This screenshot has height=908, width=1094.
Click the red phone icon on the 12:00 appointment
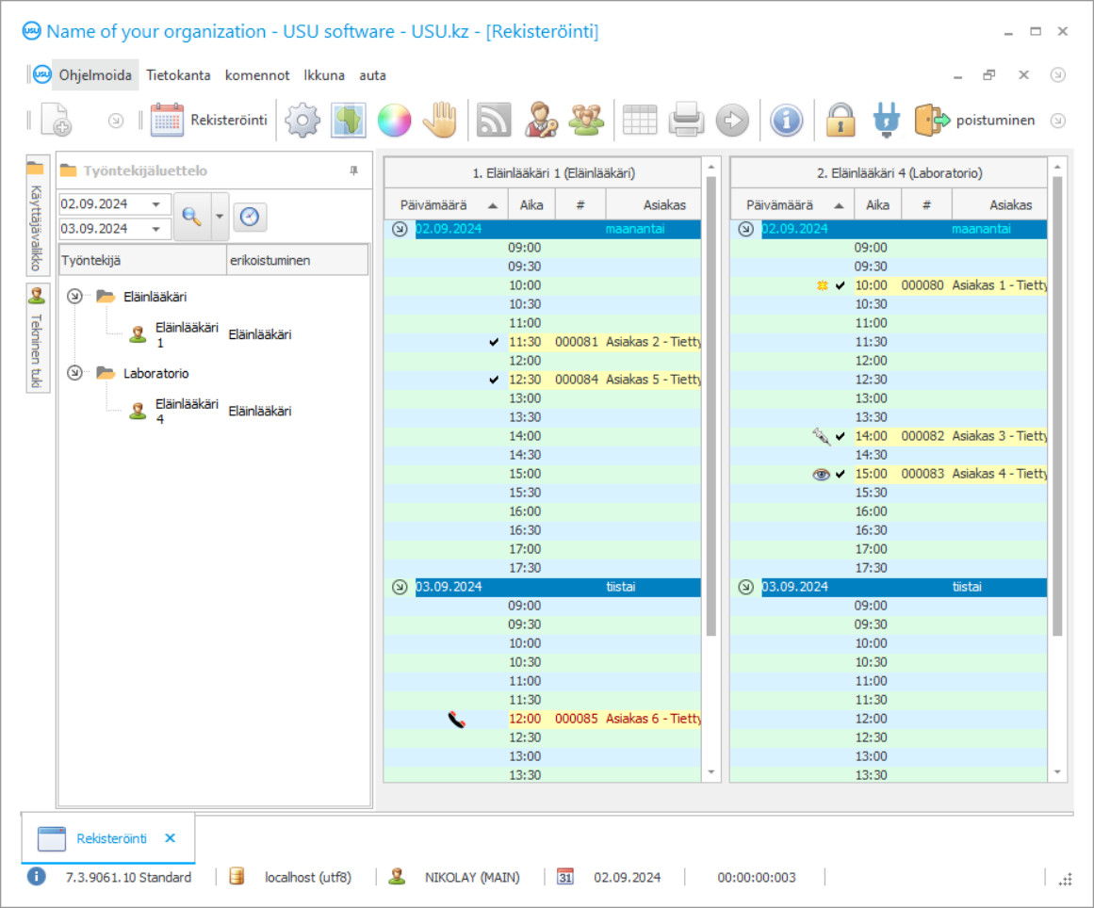coord(456,719)
